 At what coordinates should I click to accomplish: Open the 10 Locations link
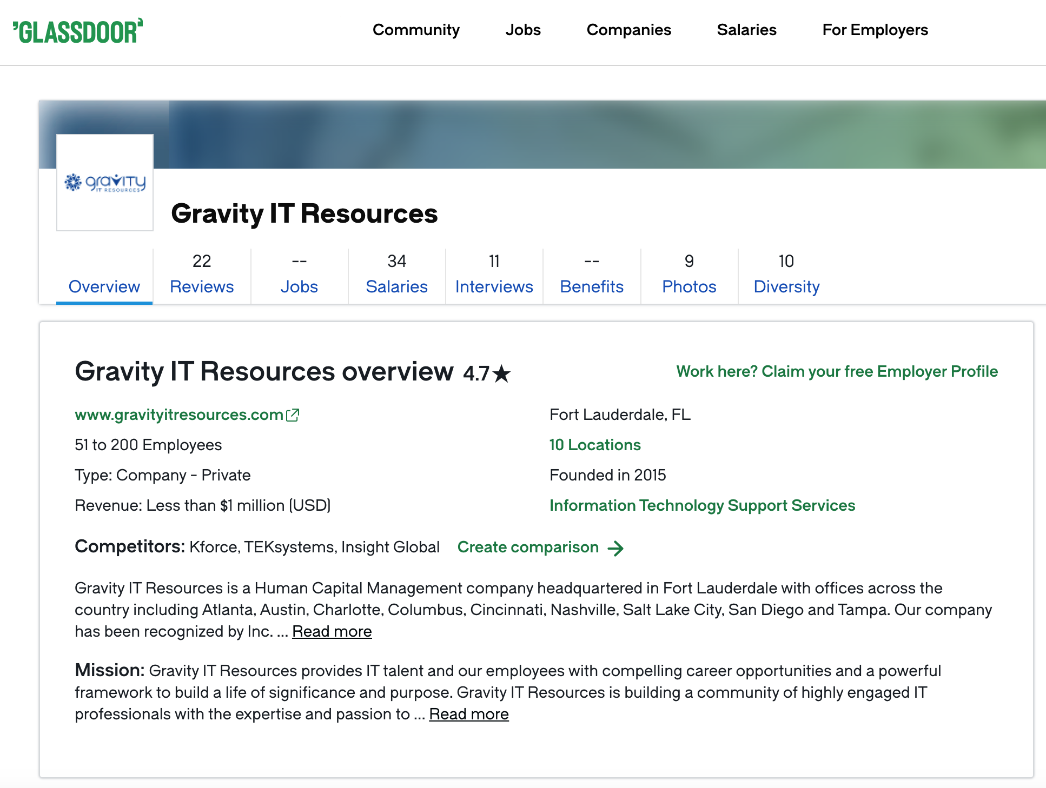tap(595, 445)
